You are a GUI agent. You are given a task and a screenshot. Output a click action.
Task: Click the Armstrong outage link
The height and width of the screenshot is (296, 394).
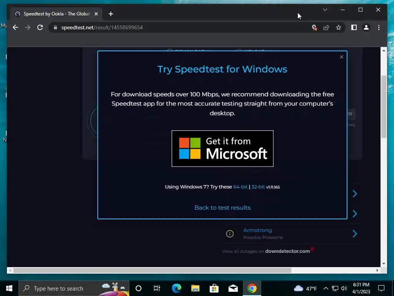click(257, 230)
